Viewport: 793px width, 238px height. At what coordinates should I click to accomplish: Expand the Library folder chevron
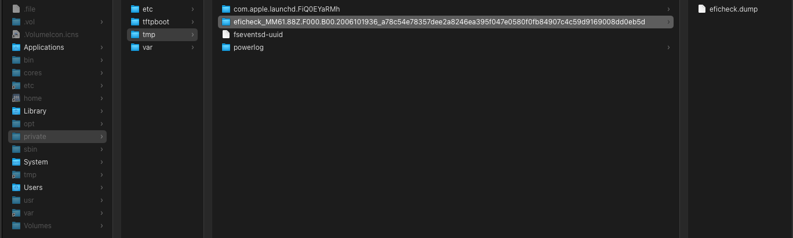pos(102,111)
